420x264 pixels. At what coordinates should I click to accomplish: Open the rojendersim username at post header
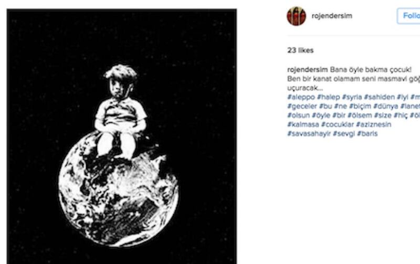[x=332, y=16]
